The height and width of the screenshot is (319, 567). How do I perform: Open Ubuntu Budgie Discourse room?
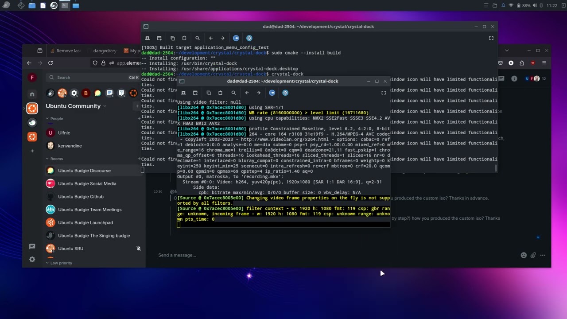coord(93,171)
